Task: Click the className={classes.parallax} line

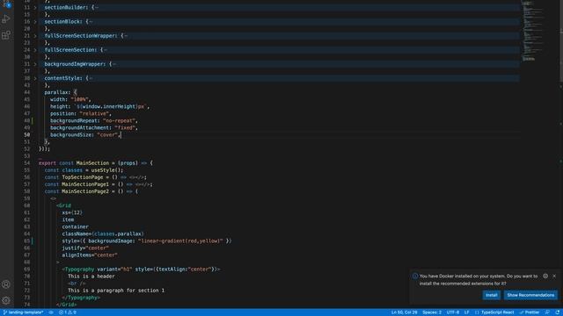Action: (x=103, y=234)
